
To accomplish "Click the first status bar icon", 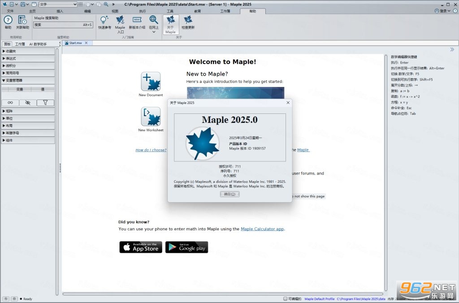I will point(6,299).
